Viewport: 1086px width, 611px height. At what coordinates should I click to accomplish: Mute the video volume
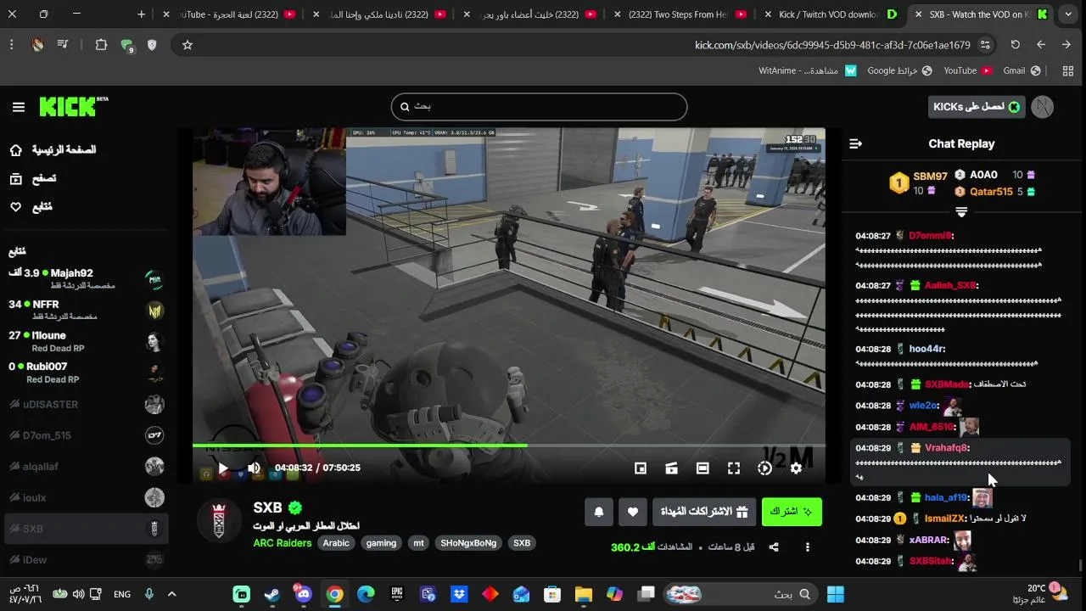254,468
